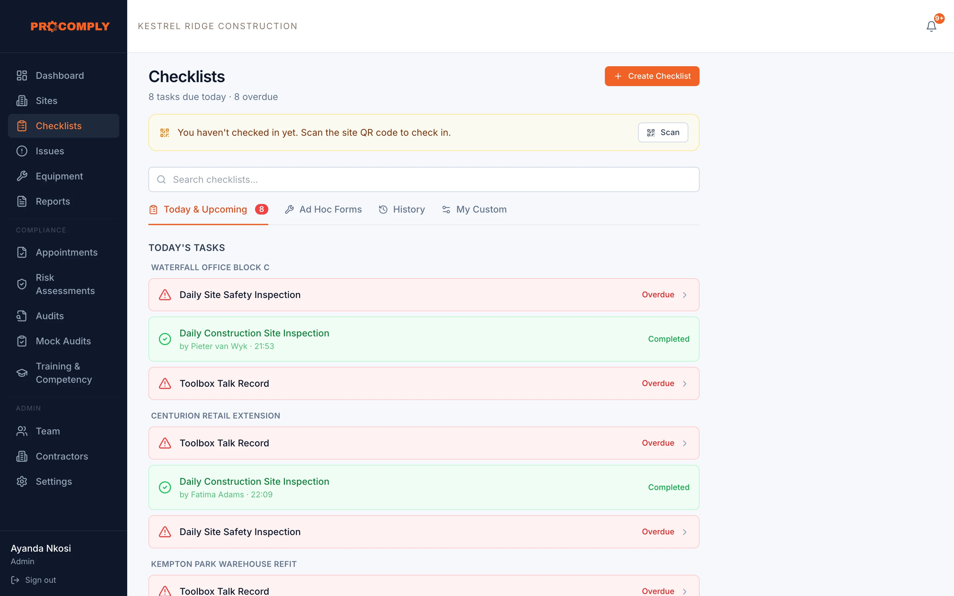Open completed inspection by Fatima Adams
The width and height of the screenshot is (954, 596).
[x=424, y=487]
